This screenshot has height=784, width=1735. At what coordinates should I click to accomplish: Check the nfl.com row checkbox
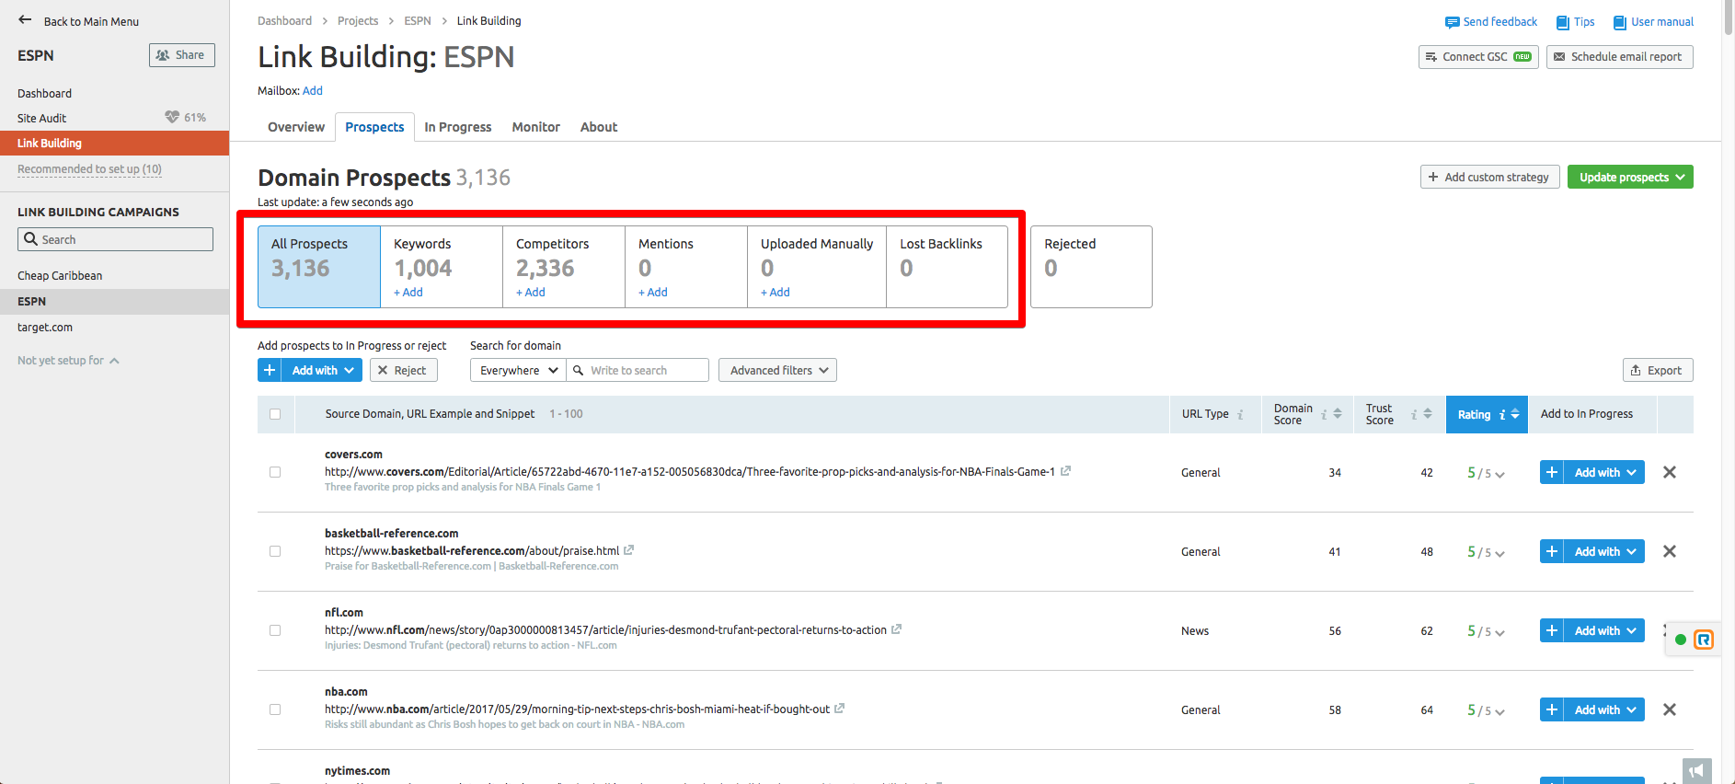click(275, 630)
